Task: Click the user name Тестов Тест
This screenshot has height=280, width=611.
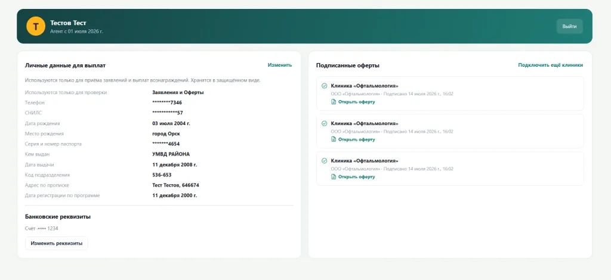Action: point(68,23)
